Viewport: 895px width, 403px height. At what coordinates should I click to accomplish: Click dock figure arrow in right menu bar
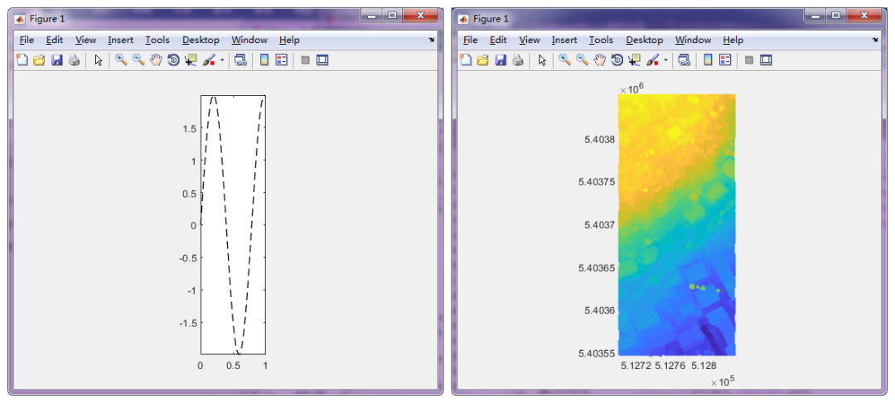tap(875, 41)
